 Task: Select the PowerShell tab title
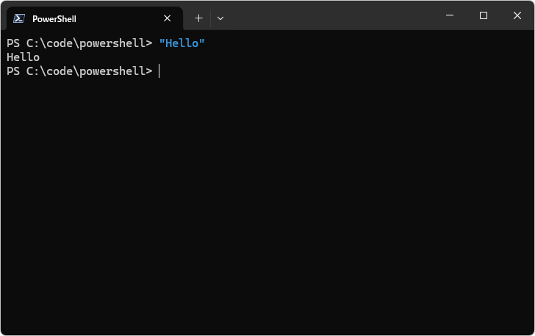(x=54, y=18)
